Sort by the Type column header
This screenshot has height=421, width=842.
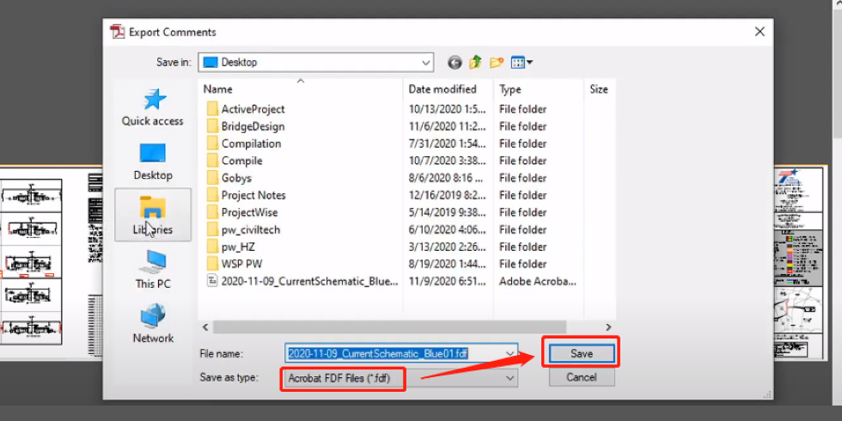pos(538,89)
